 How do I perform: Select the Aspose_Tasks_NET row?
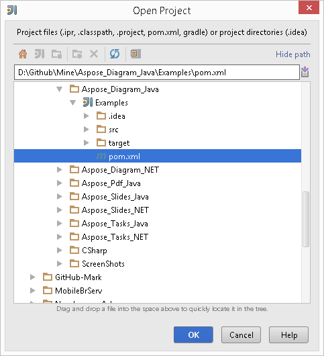click(158, 236)
